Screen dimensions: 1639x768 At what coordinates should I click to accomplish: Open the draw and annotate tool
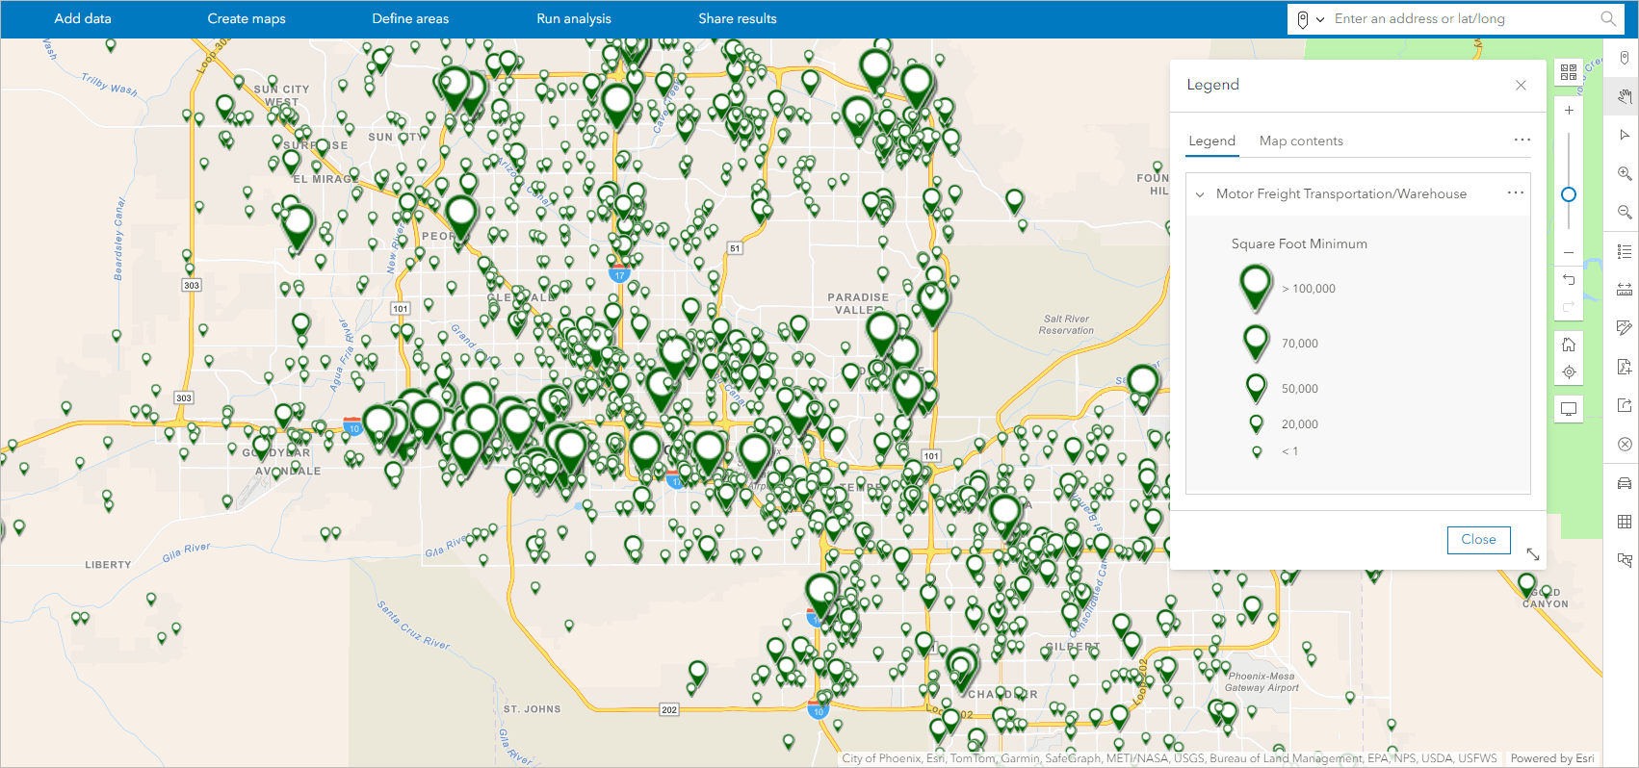pos(1625,328)
